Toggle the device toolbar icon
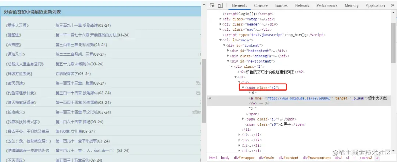Screen dimensions: 397x162 pos(220,5)
